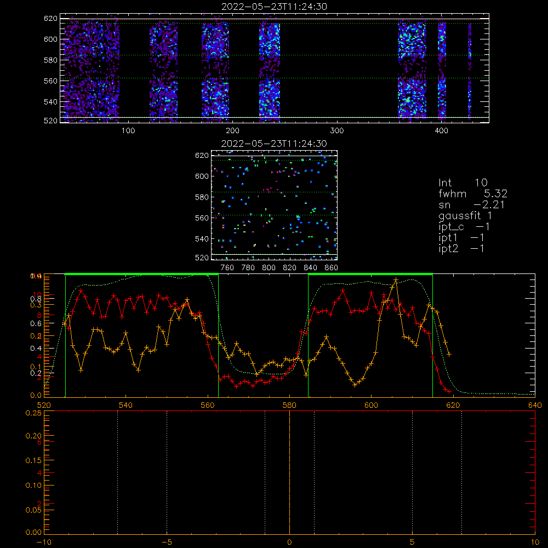Click the 0.05 y-axis label on the bottom plot

[x=33, y=510]
